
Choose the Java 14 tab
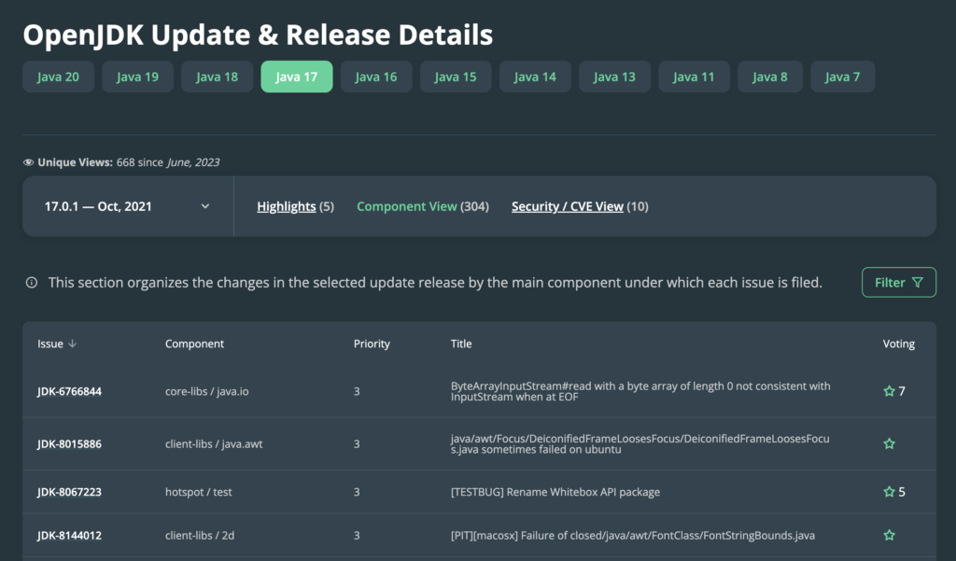point(535,77)
